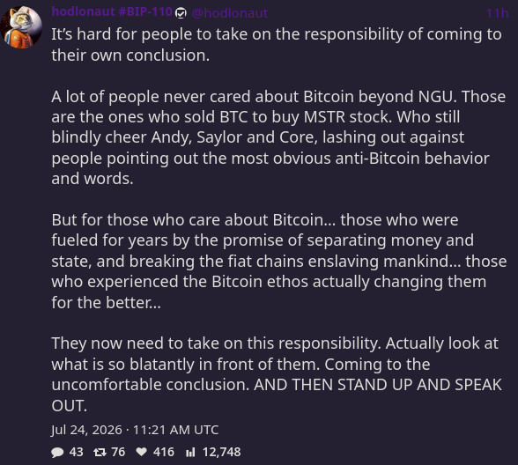Click the 76 retweets count
The height and width of the screenshot is (465, 518).
(118, 452)
